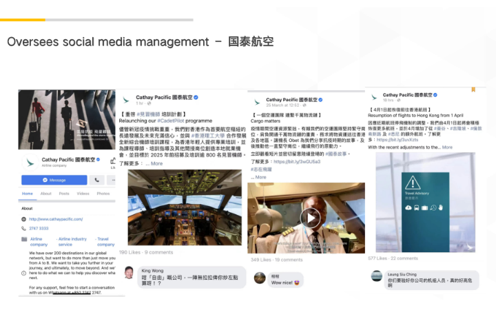Click verified badge on Cadet Pilot post

[x=196, y=97]
